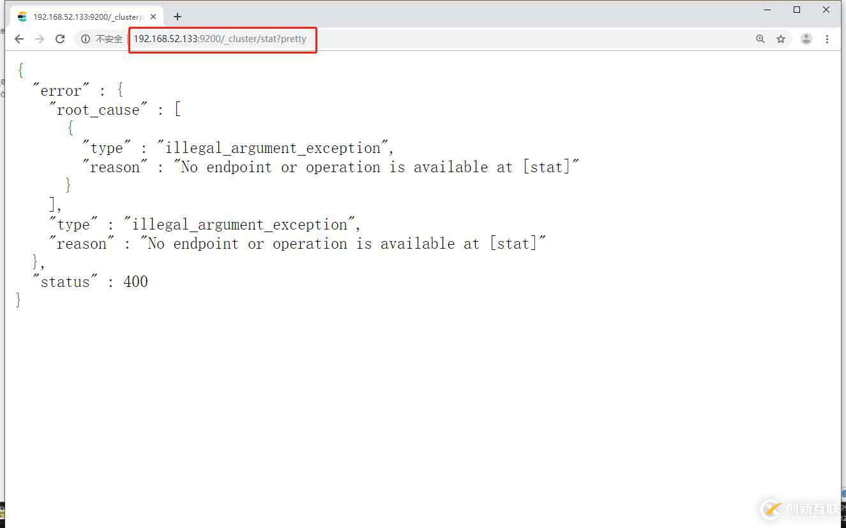Click the forward navigation arrow

point(40,39)
